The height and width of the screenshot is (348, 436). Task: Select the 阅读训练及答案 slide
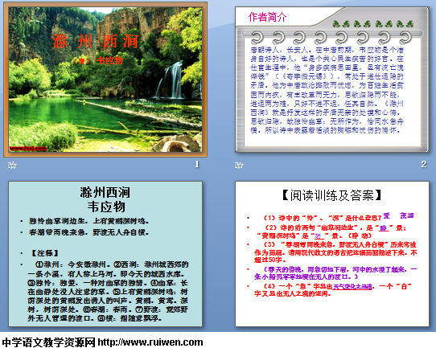332,254
